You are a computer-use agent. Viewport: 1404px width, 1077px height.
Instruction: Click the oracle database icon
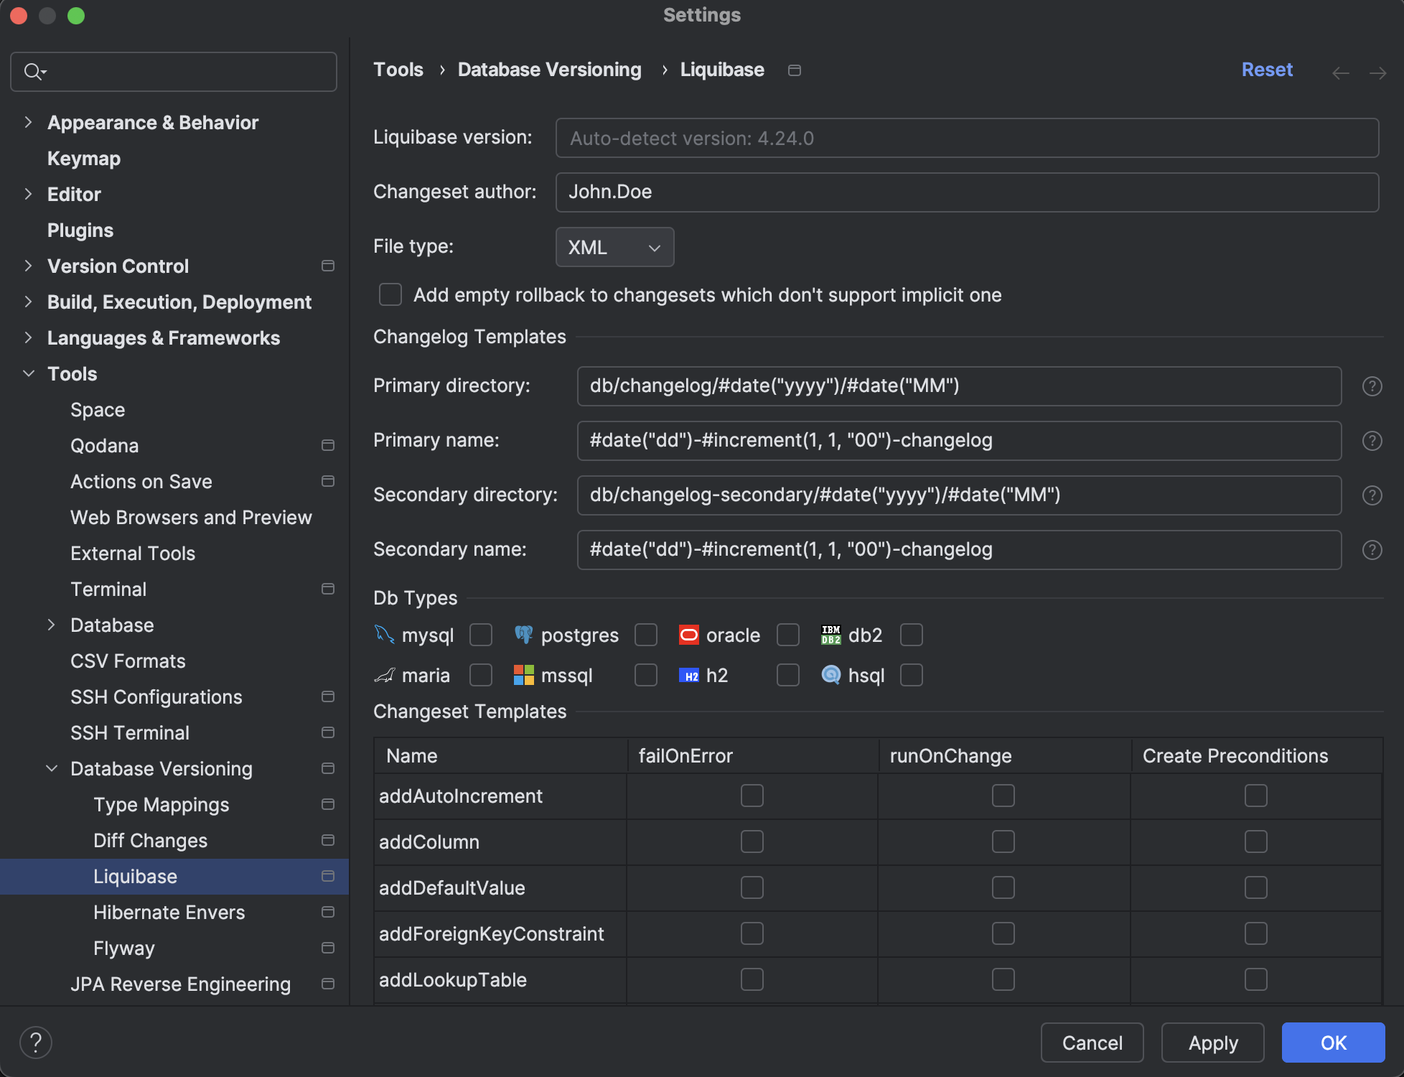[688, 635]
